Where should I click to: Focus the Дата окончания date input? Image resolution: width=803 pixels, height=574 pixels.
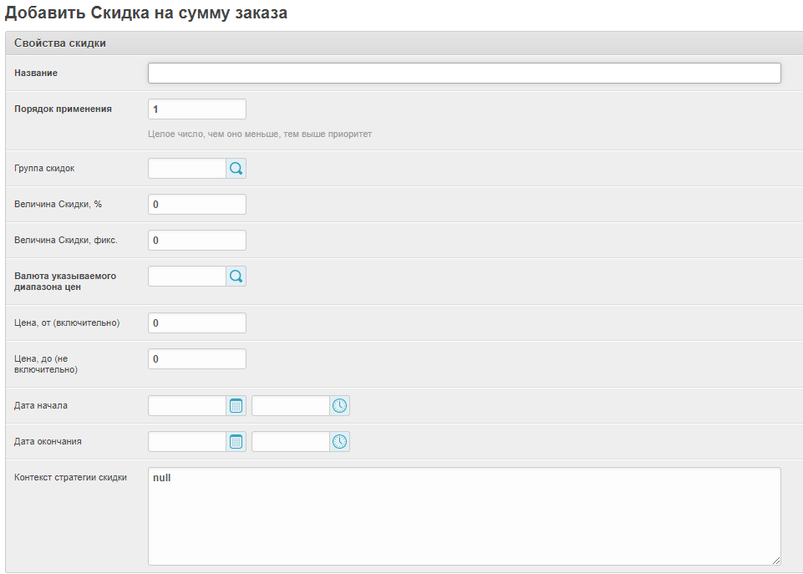(x=187, y=442)
